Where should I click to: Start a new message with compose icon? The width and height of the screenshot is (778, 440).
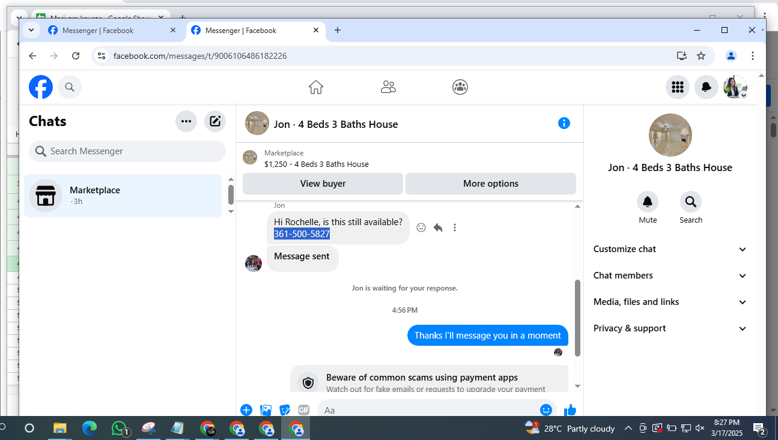[215, 121]
